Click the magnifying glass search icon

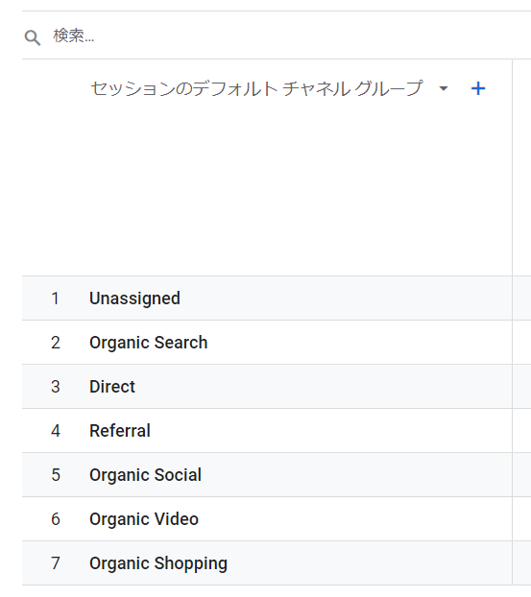pyautogui.click(x=33, y=37)
